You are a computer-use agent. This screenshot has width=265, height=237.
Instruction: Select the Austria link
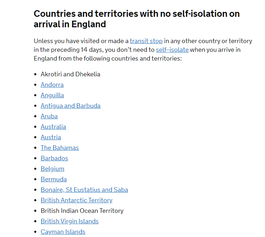tap(51, 137)
